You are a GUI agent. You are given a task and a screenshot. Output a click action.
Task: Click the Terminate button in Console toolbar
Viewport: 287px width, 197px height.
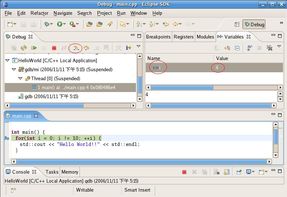point(184,172)
